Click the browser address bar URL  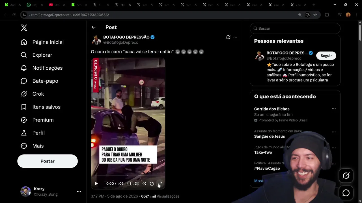pyautogui.click(x=69, y=15)
